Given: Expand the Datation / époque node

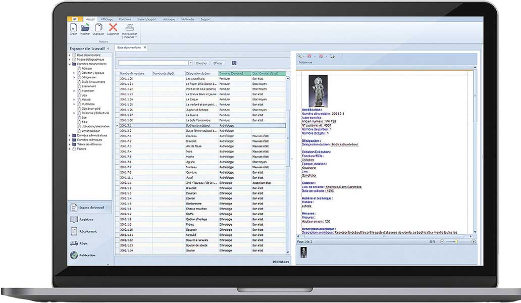Looking at the screenshot, I should 74,73.
